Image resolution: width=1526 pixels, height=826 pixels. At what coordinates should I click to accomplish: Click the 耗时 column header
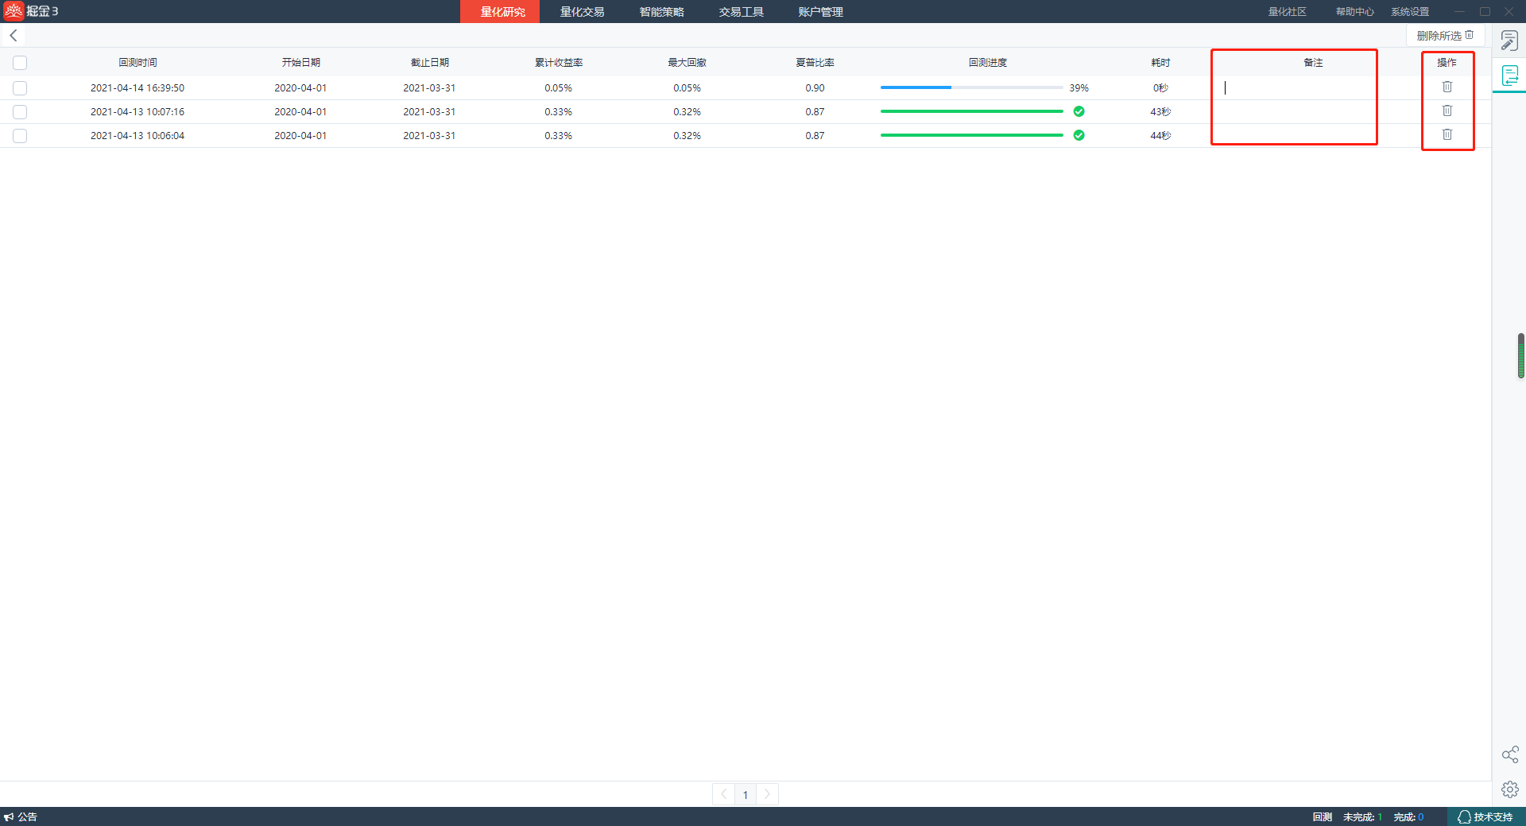[1160, 63]
